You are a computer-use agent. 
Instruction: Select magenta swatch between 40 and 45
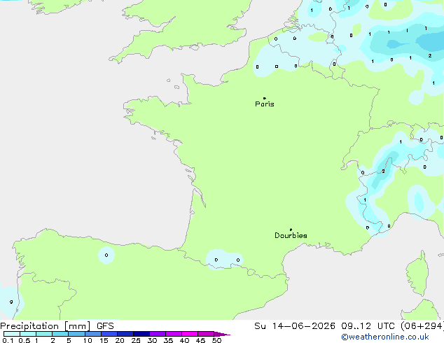[x=190, y=334]
